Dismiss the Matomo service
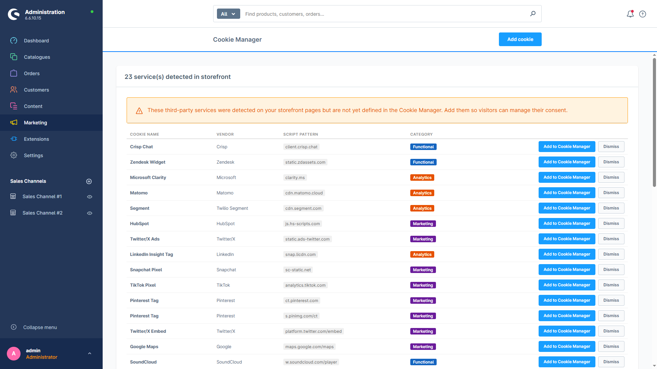This screenshot has height=369, width=657. point(611,193)
